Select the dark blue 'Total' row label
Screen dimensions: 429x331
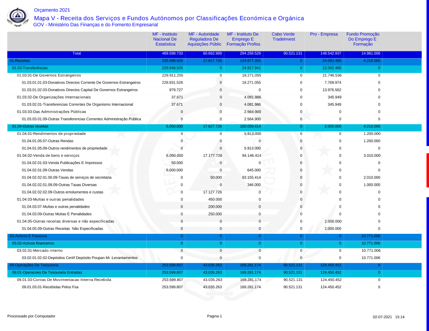coord(77,54)
